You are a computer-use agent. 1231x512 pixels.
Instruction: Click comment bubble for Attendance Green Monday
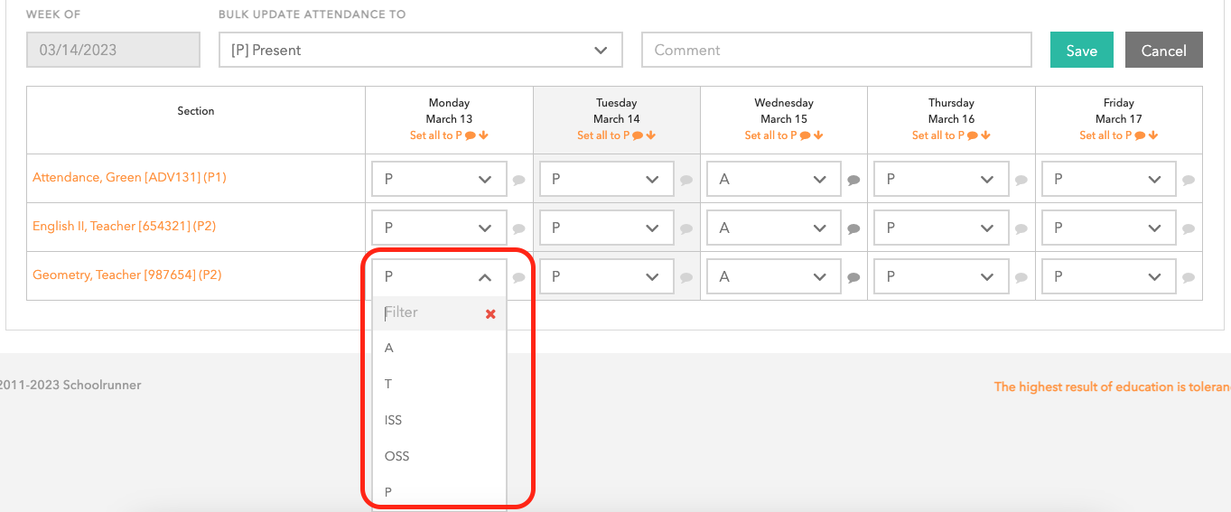click(519, 180)
